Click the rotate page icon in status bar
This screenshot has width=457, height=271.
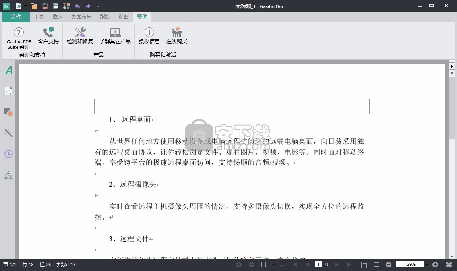pos(364,265)
